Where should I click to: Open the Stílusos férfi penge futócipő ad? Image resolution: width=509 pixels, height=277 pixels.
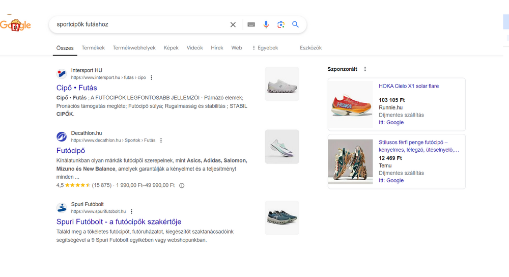419,146
